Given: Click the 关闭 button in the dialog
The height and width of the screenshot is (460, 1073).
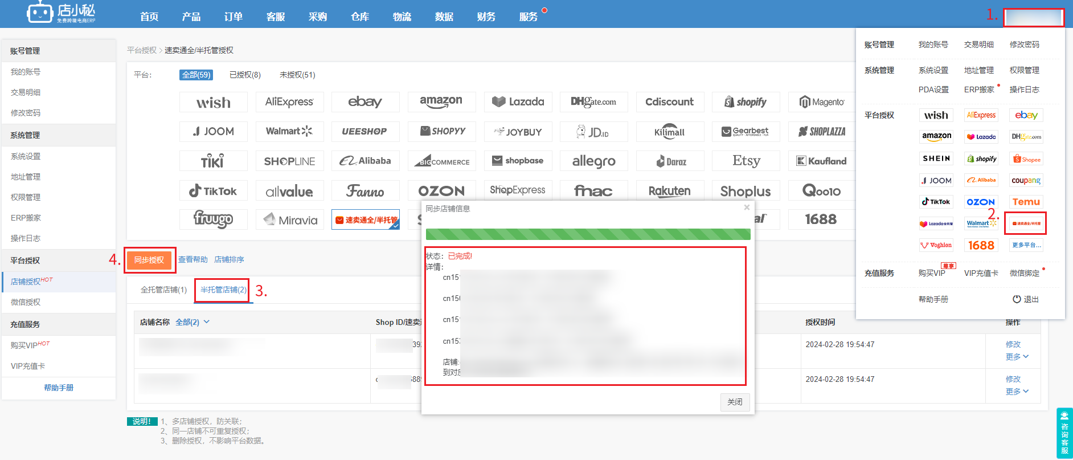Looking at the screenshot, I should coord(735,402).
